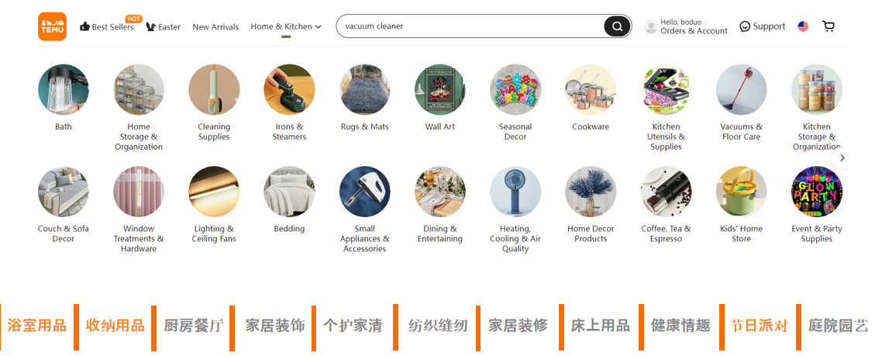Open the Bath category icon
875x356 pixels.
tap(63, 89)
